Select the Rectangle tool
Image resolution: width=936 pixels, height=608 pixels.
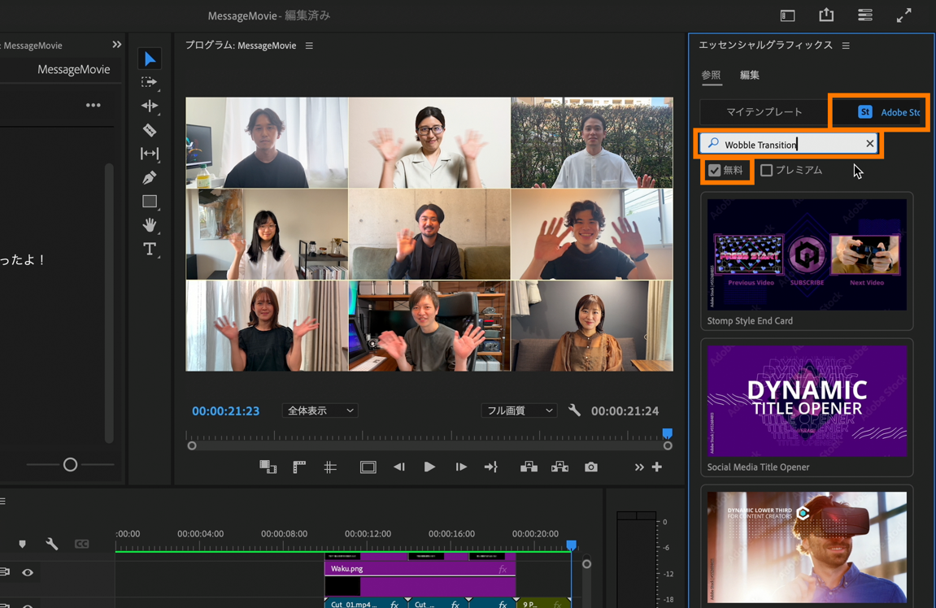click(150, 201)
